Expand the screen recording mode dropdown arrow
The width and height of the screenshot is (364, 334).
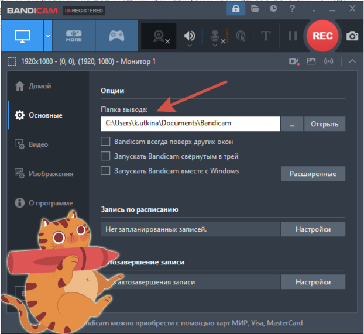(x=48, y=36)
